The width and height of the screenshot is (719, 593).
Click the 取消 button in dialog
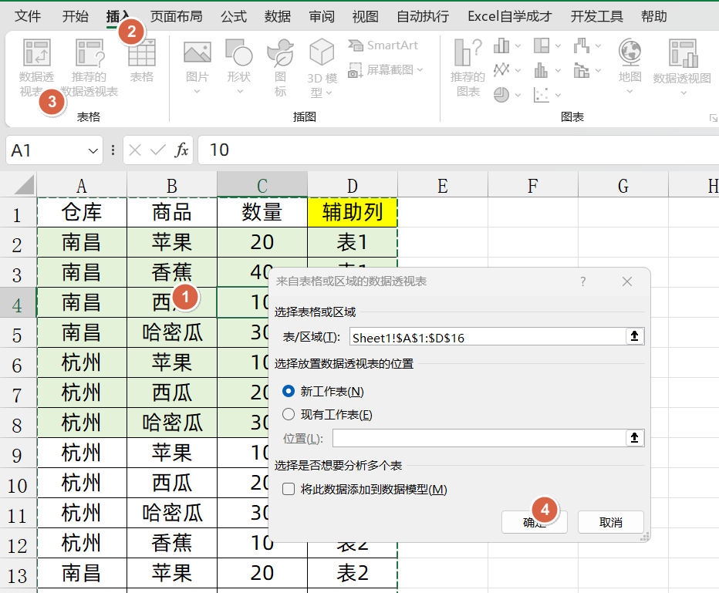[x=611, y=522]
